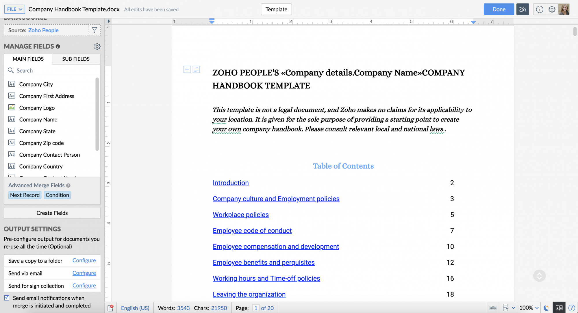Open Leaving the organization link
578x313 pixels.
[249, 294]
